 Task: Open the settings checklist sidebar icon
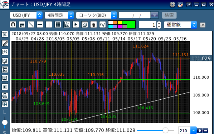[5, 87]
